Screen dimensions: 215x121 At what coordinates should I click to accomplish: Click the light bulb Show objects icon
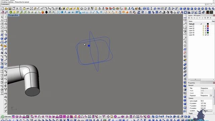point(96,8)
